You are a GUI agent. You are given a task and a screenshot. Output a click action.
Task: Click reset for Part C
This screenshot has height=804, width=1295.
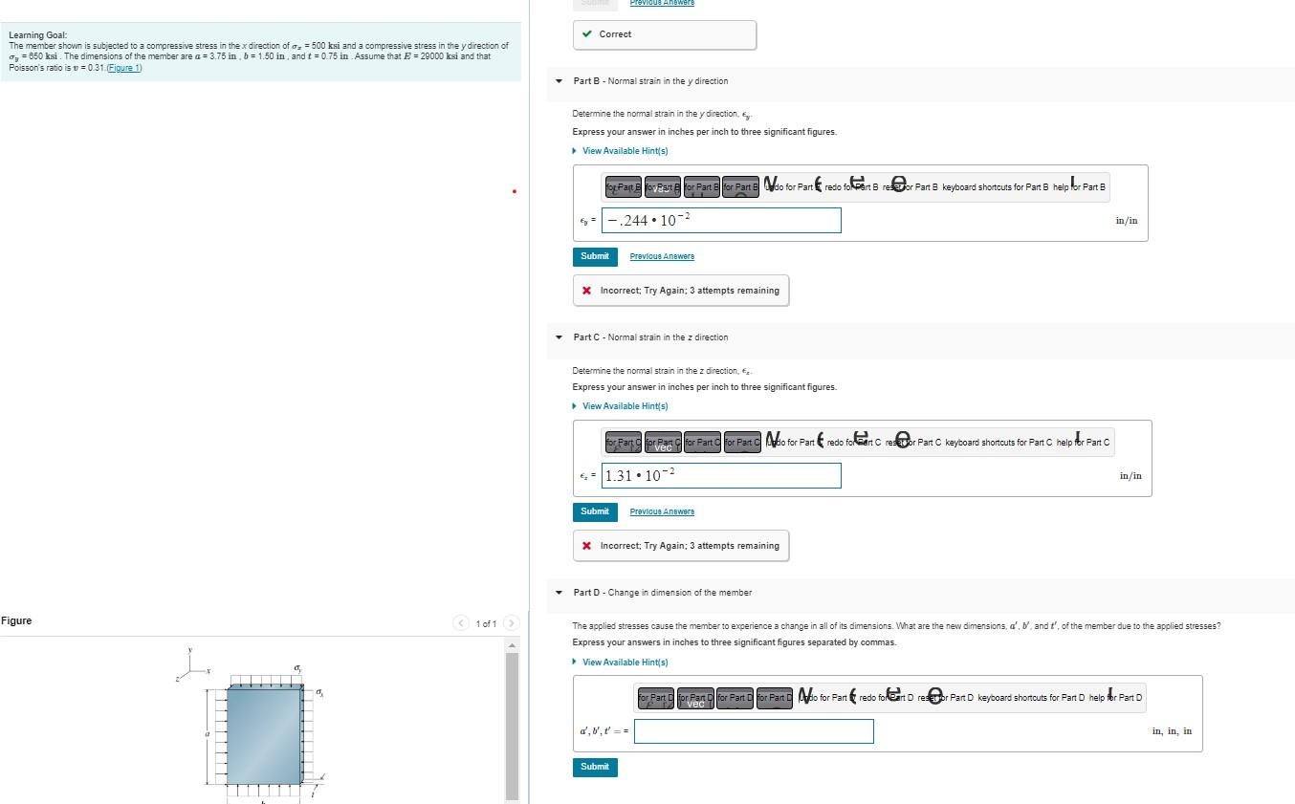tap(913, 443)
